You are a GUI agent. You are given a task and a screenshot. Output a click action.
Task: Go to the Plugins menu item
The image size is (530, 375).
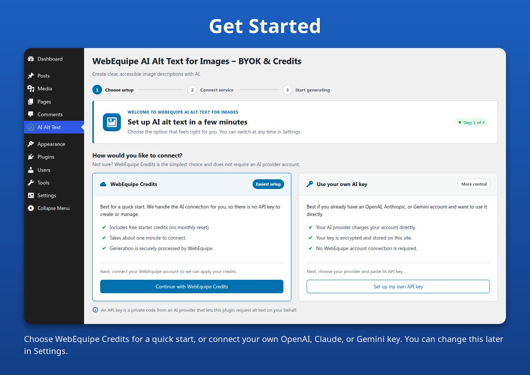(46, 157)
